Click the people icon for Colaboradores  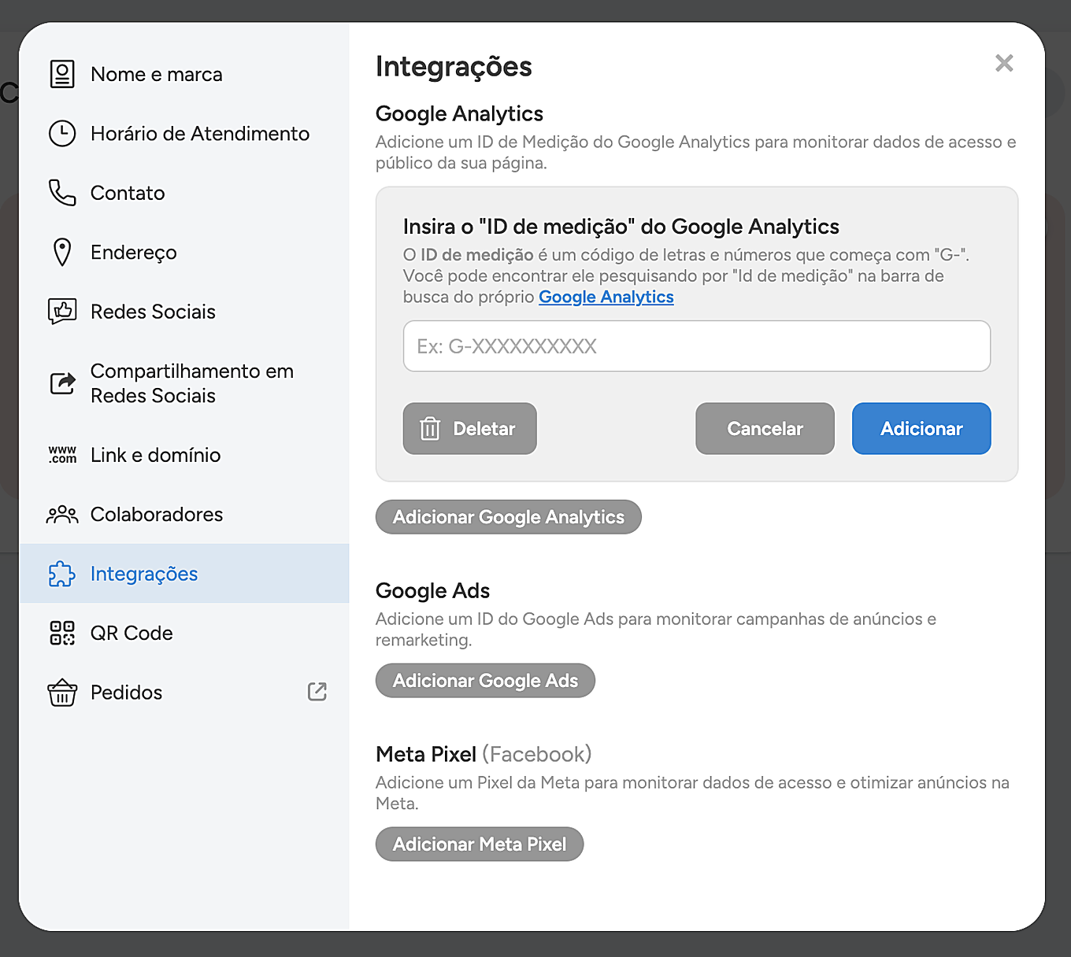coord(62,515)
